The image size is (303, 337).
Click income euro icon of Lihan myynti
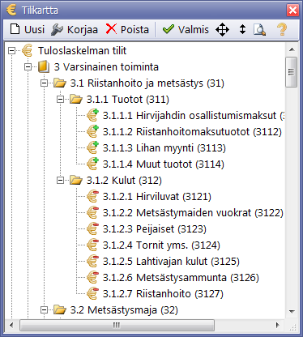[x=92, y=147]
